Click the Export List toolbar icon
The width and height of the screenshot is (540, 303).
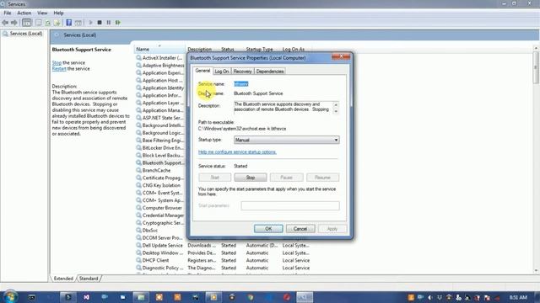pos(57,23)
